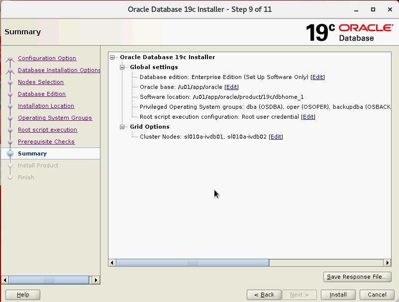
Task: Open Database Installation Options step
Action: point(59,70)
